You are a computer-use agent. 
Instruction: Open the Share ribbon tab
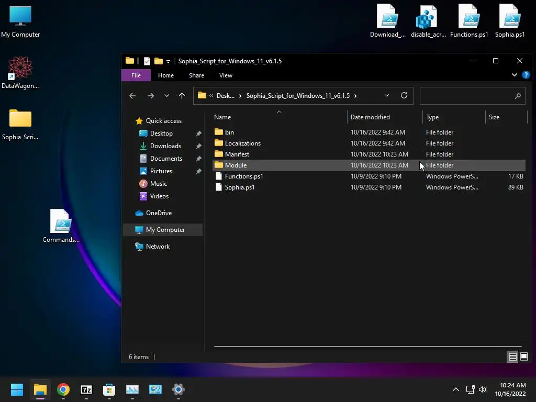click(x=196, y=75)
